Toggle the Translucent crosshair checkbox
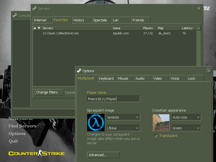 156,136
